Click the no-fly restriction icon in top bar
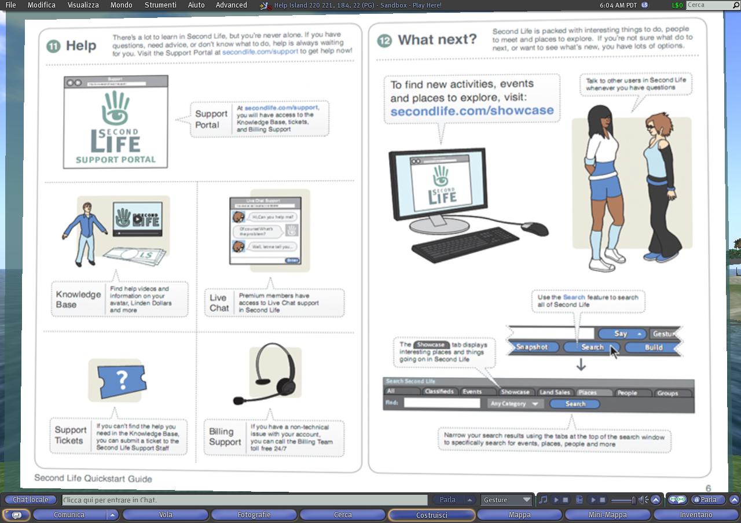 tap(265, 6)
